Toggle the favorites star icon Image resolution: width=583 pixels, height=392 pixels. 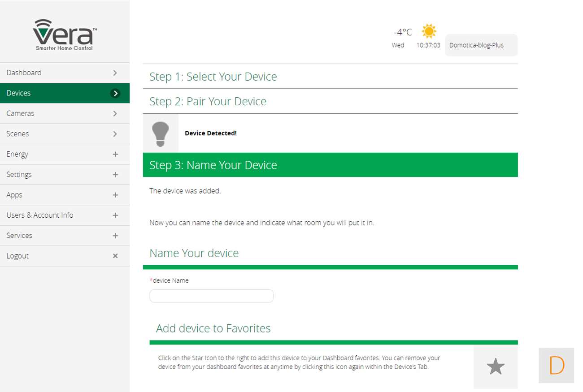[x=496, y=367]
